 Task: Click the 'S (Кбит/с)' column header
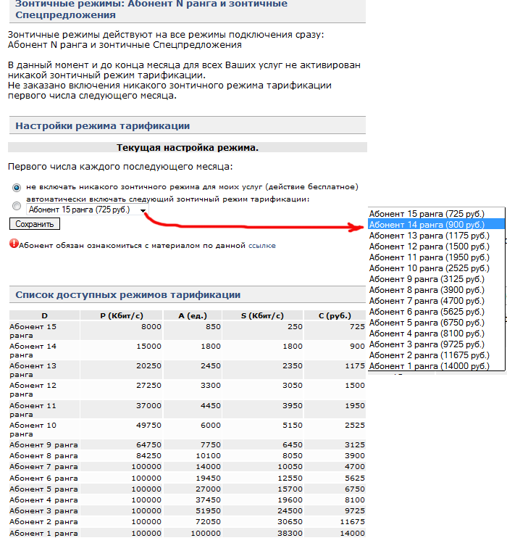262,315
